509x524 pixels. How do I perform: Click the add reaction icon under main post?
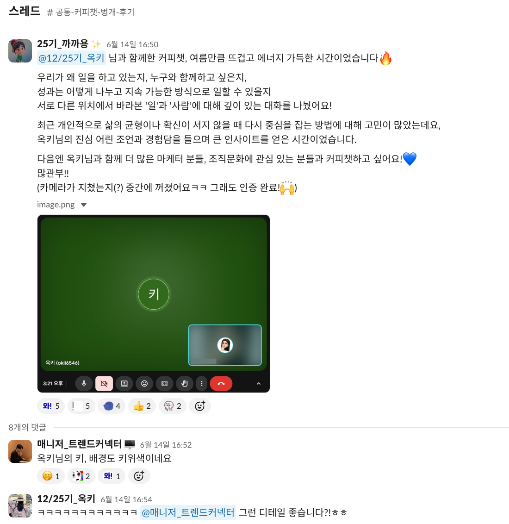(x=200, y=406)
